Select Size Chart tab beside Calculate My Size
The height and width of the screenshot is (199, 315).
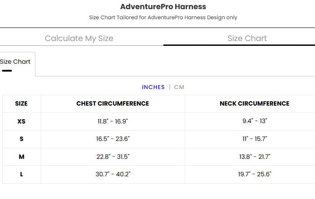(247, 38)
